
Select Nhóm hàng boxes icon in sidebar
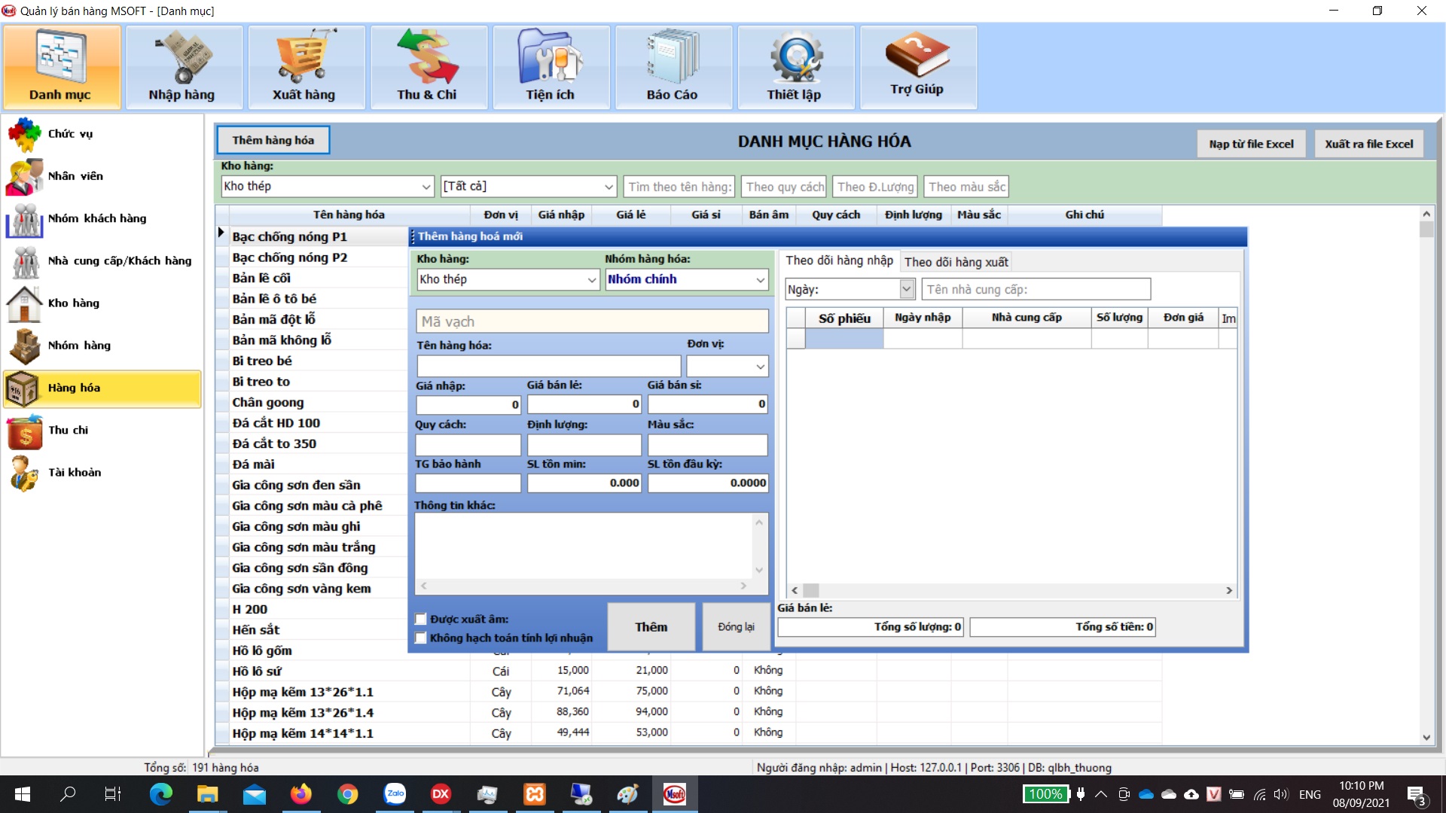tap(24, 346)
